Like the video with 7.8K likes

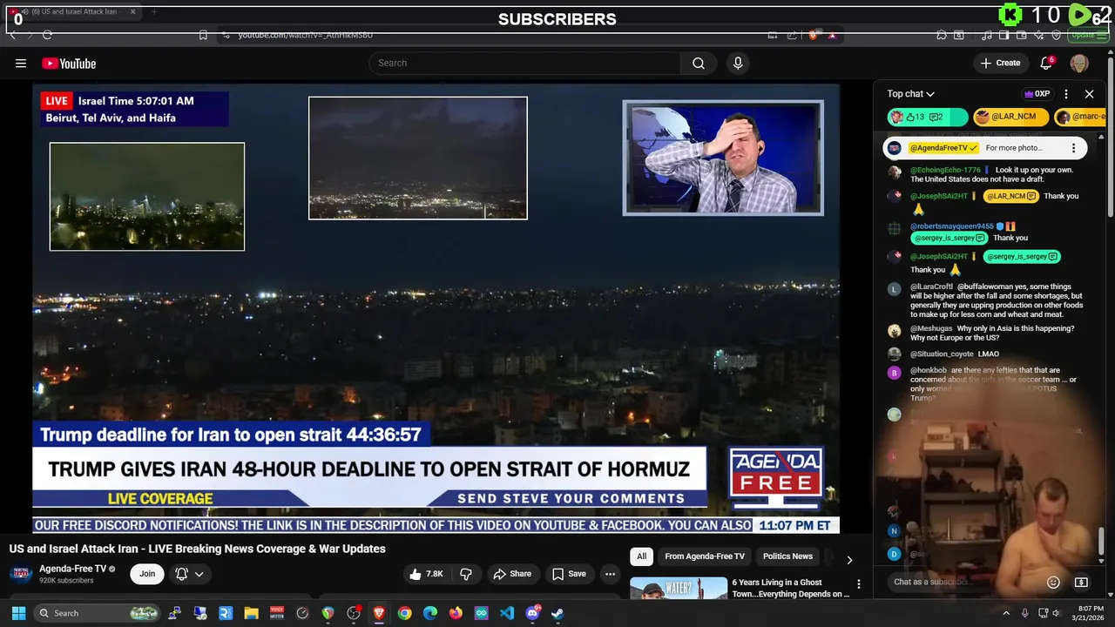coord(428,574)
